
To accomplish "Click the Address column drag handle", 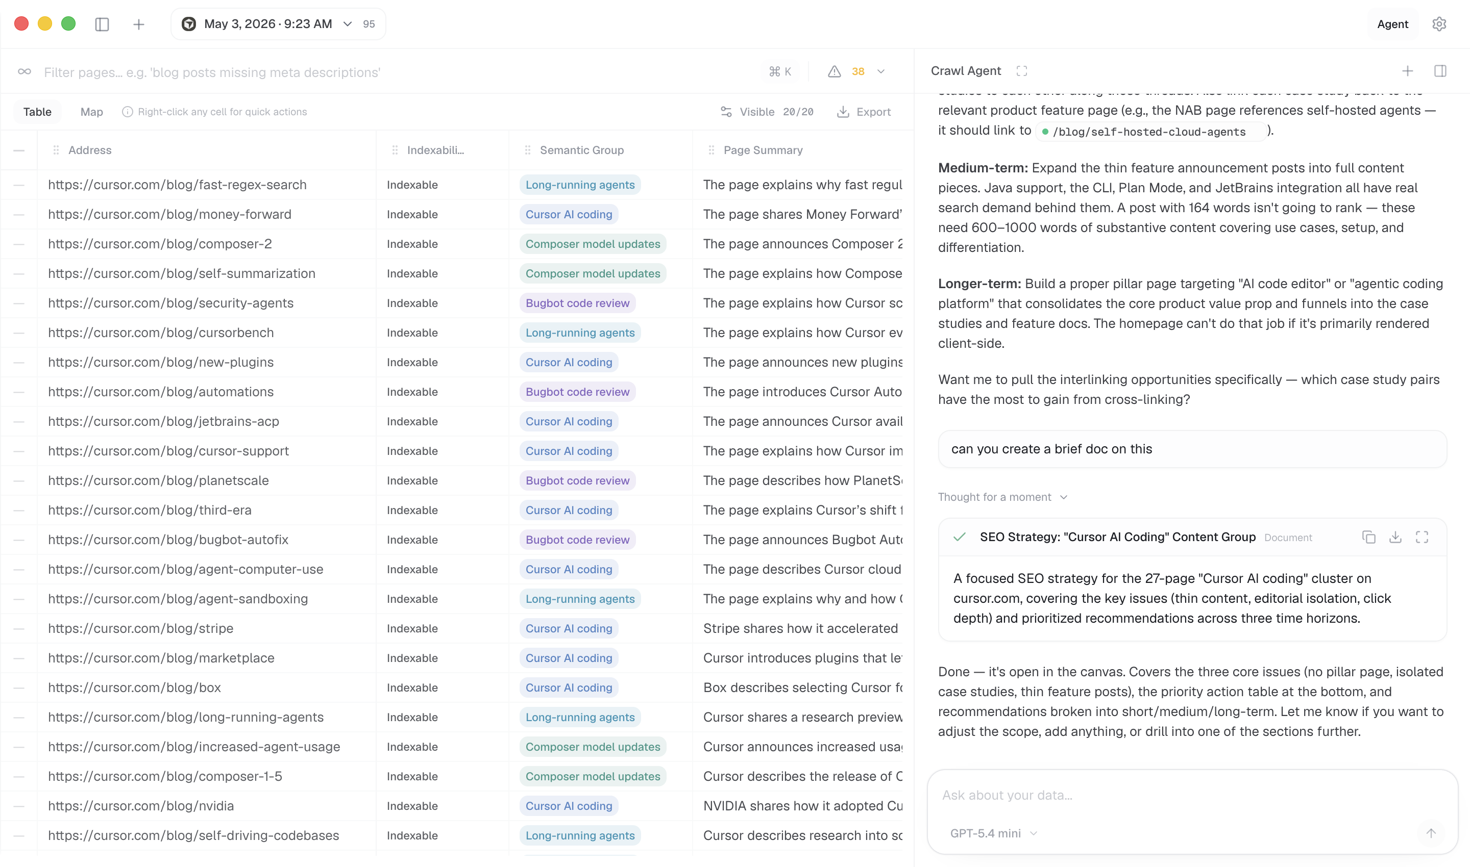I will (56, 150).
